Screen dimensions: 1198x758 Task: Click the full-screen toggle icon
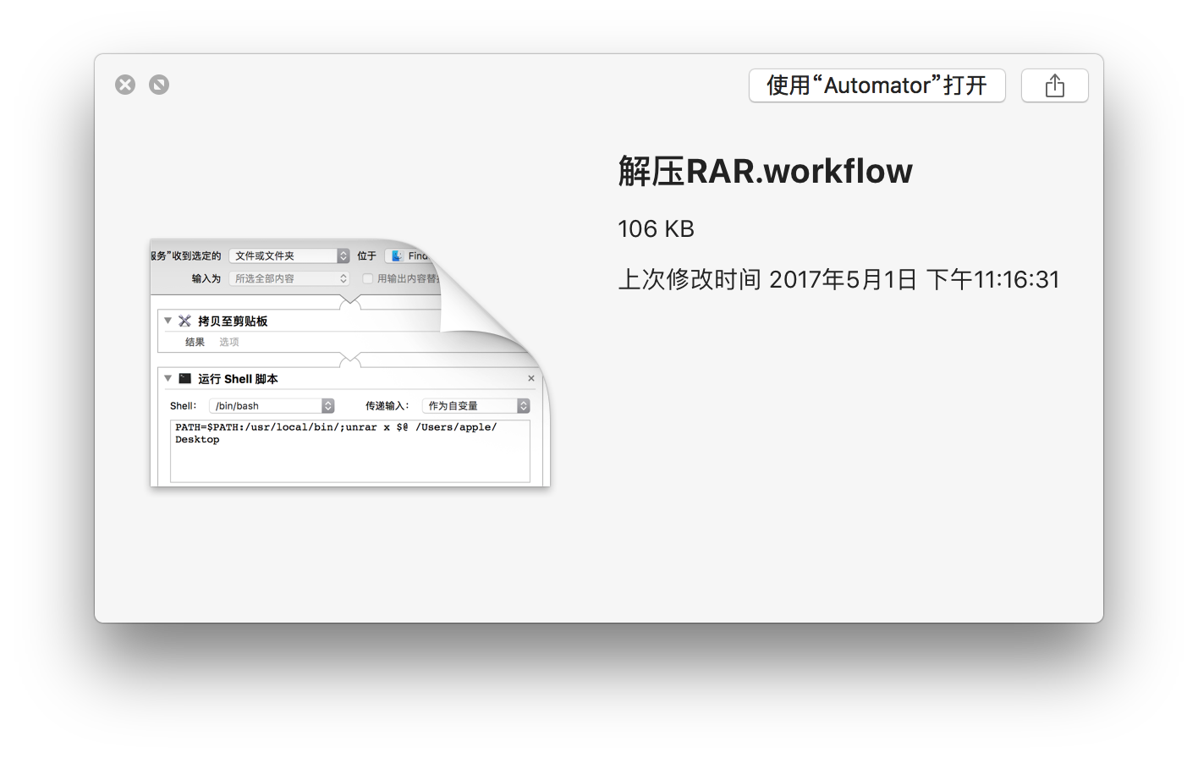159,85
